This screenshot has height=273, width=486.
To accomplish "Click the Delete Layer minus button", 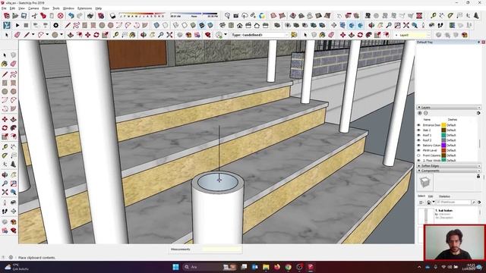I will click(425, 113).
